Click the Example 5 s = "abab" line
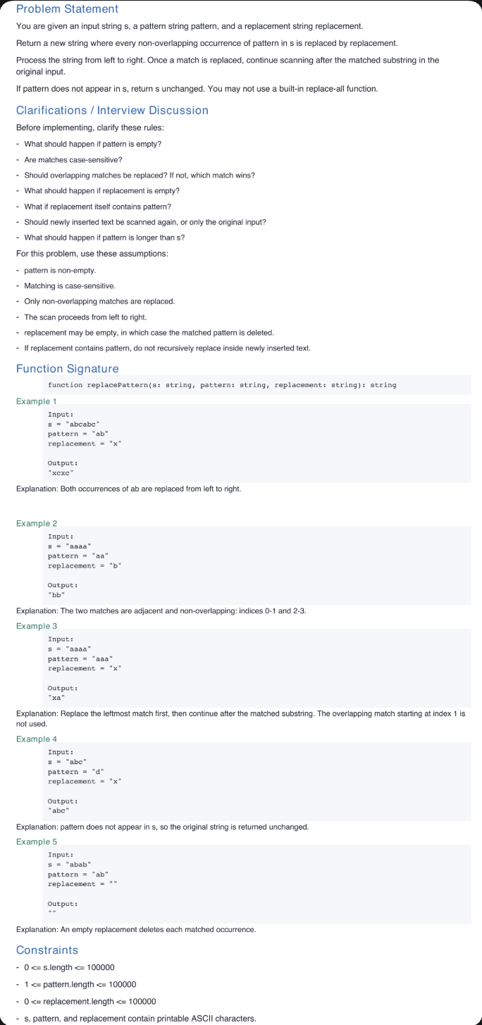The width and height of the screenshot is (482, 1025). point(69,864)
